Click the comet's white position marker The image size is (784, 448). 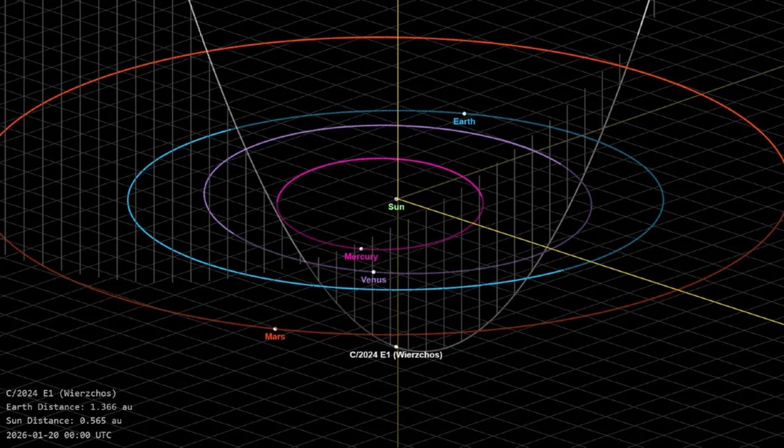click(x=397, y=346)
